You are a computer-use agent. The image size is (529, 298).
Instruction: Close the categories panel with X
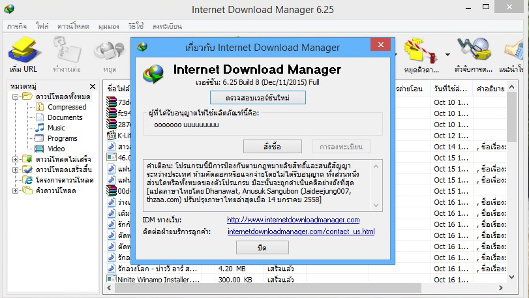click(93, 86)
